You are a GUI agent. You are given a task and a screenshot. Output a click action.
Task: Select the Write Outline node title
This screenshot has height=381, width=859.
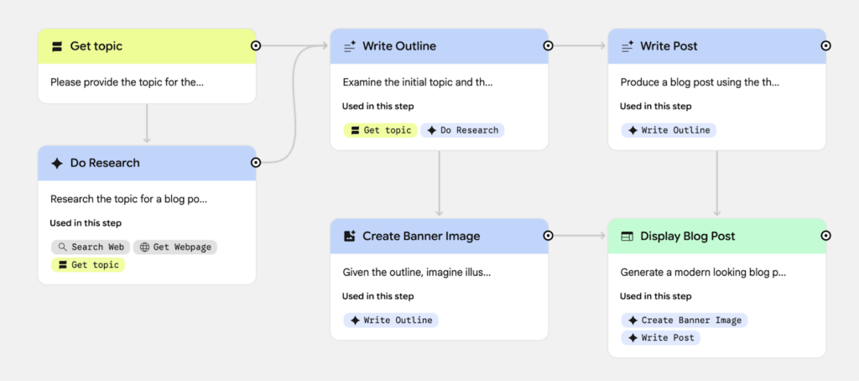(x=399, y=47)
